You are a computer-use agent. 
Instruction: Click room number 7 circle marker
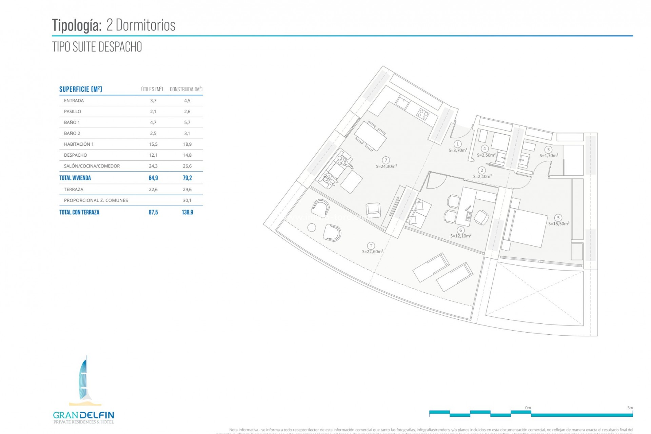coord(386,160)
